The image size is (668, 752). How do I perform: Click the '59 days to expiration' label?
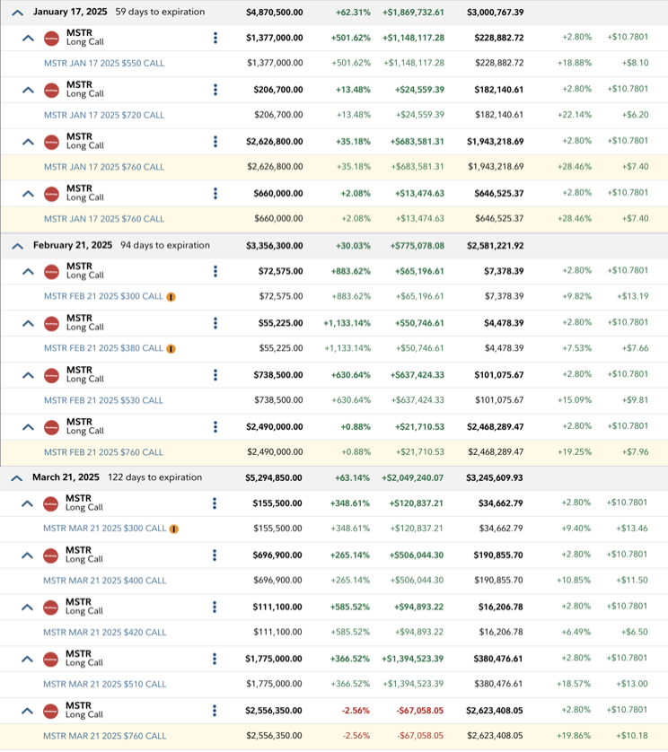coord(160,12)
